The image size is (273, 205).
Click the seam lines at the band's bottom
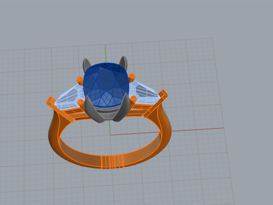coord(112,162)
